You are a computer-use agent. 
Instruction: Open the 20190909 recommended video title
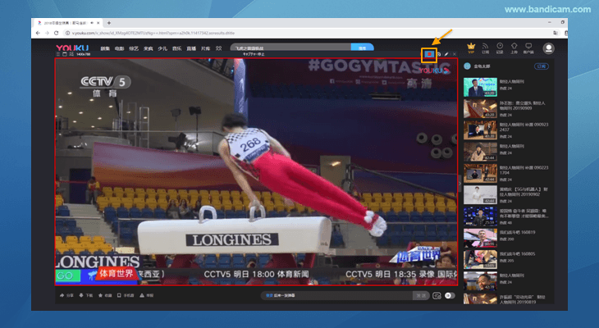tap(522, 106)
